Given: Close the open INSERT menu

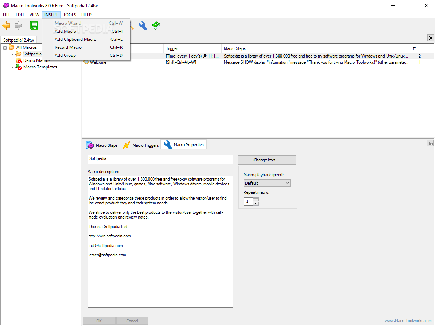Looking at the screenshot, I should tap(51, 15).
